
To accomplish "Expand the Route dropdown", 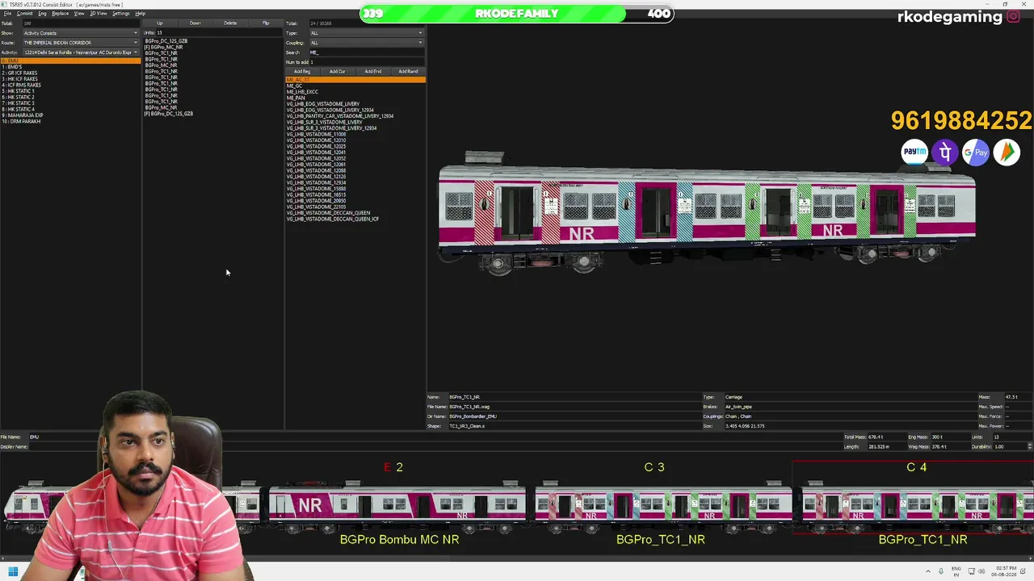I will pyautogui.click(x=81, y=43).
